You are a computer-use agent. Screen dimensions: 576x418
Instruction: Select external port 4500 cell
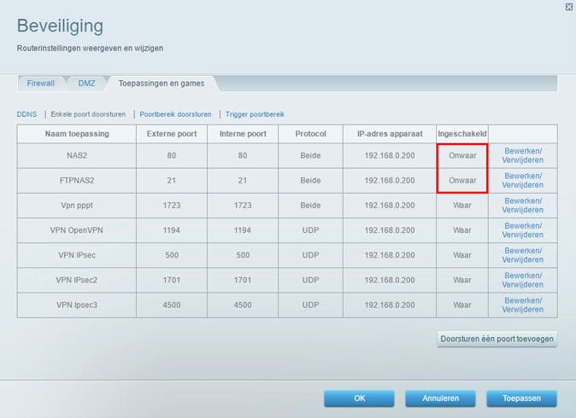172,305
